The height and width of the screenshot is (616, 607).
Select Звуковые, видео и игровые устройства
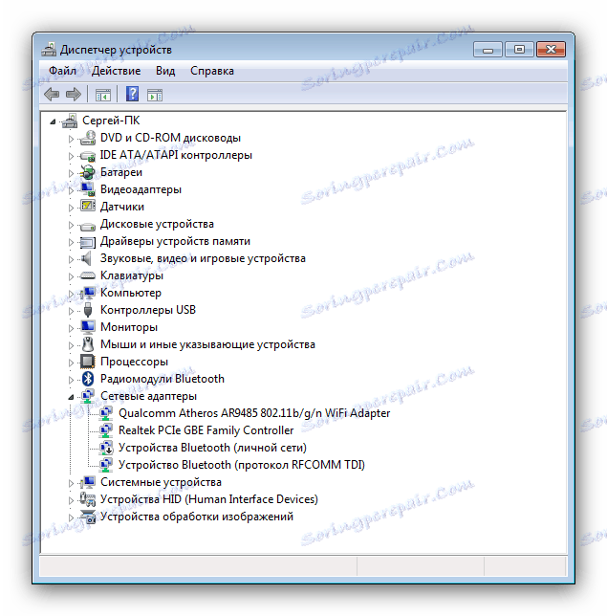[203, 258]
